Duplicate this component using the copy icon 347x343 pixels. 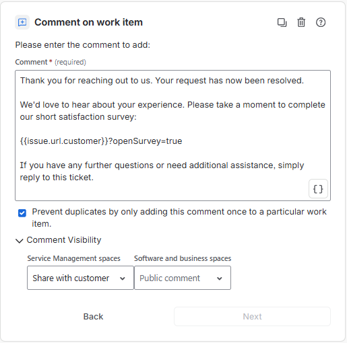click(282, 22)
